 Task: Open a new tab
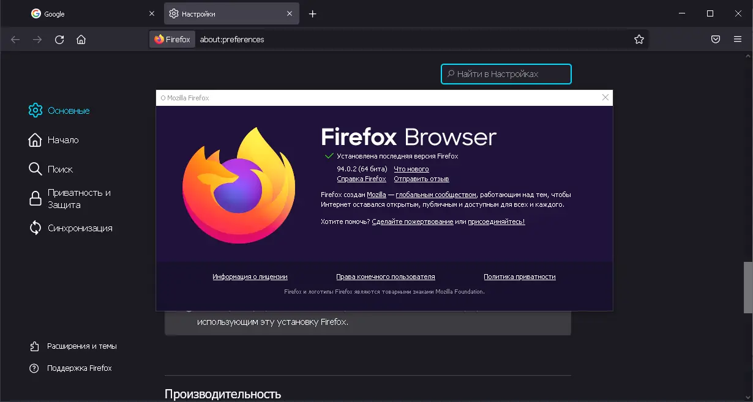click(x=312, y=13)
